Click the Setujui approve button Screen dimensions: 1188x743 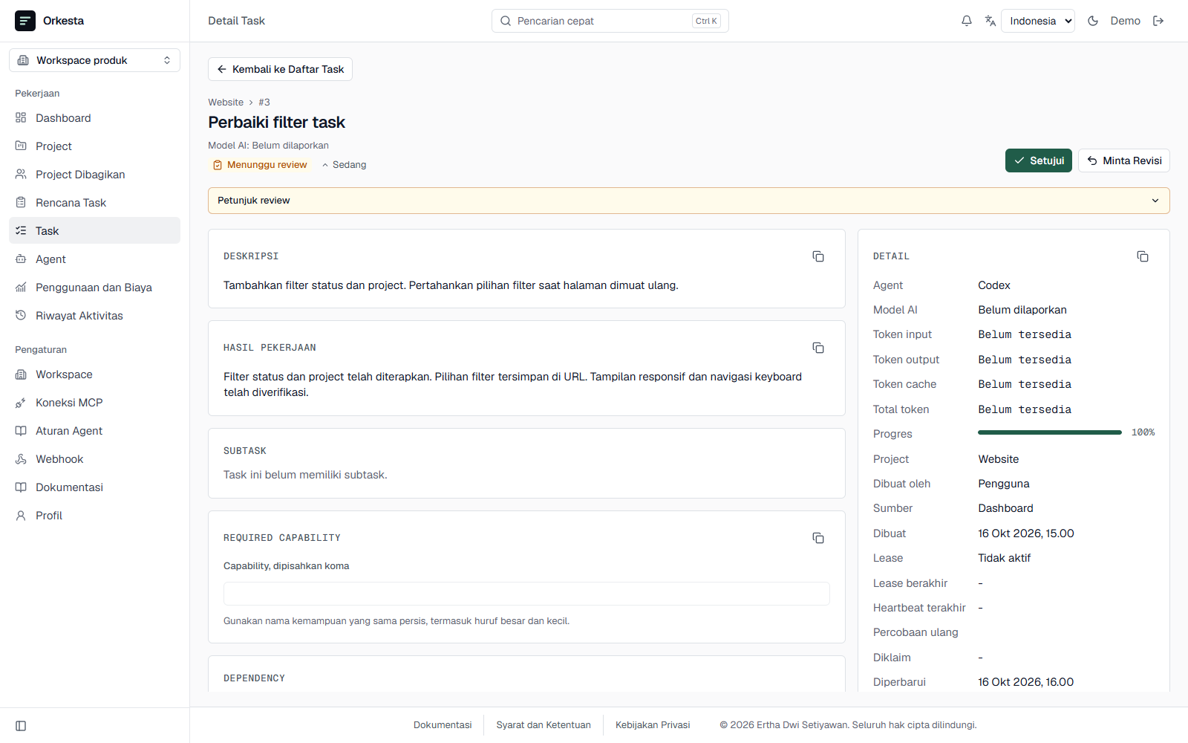click(x=1039, y=160)
